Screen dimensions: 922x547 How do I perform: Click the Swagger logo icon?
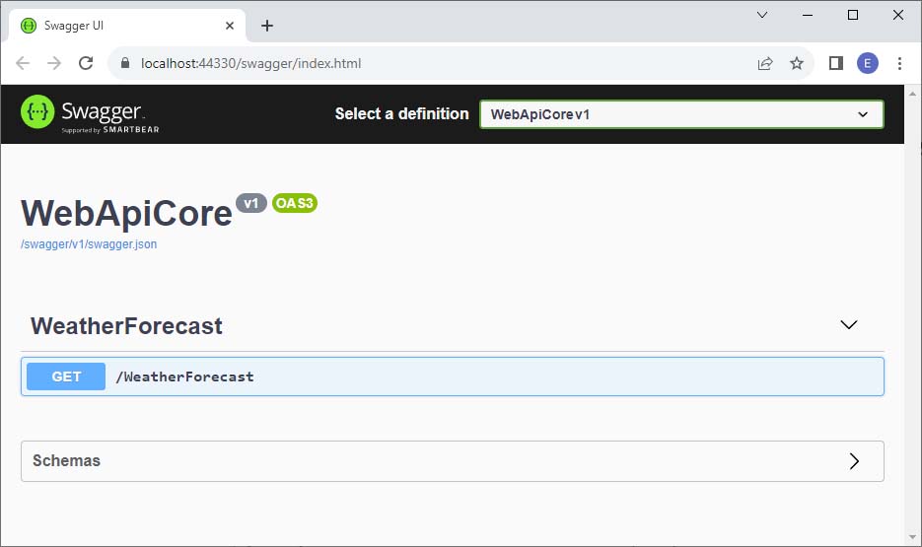click(x=37, y=112)
